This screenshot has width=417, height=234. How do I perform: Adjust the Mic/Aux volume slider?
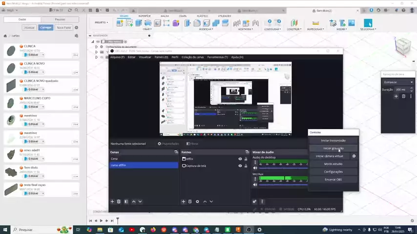click(283, 185)
